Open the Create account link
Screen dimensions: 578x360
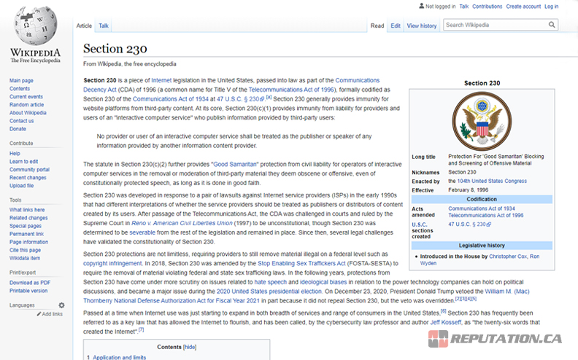(x=523, y=7)
